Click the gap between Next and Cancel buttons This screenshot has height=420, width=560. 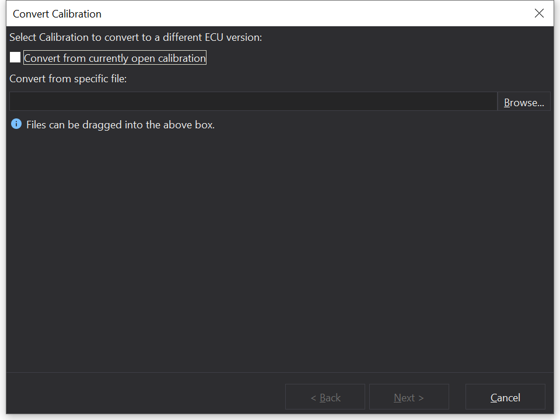coord(457,397)
